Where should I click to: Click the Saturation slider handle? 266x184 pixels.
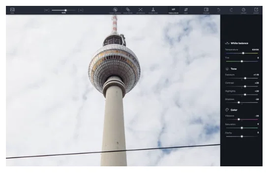242,128
